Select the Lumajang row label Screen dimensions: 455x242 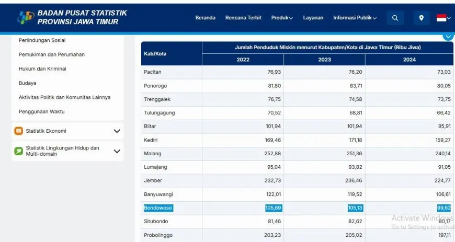tap(155, 167)
